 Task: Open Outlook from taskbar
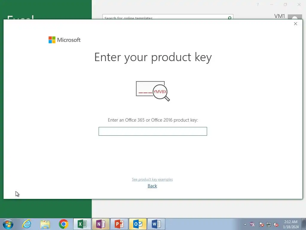click(x=138, y=224)
